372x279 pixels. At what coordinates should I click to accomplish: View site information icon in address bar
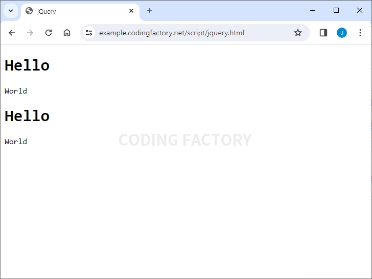coord(89,33)
